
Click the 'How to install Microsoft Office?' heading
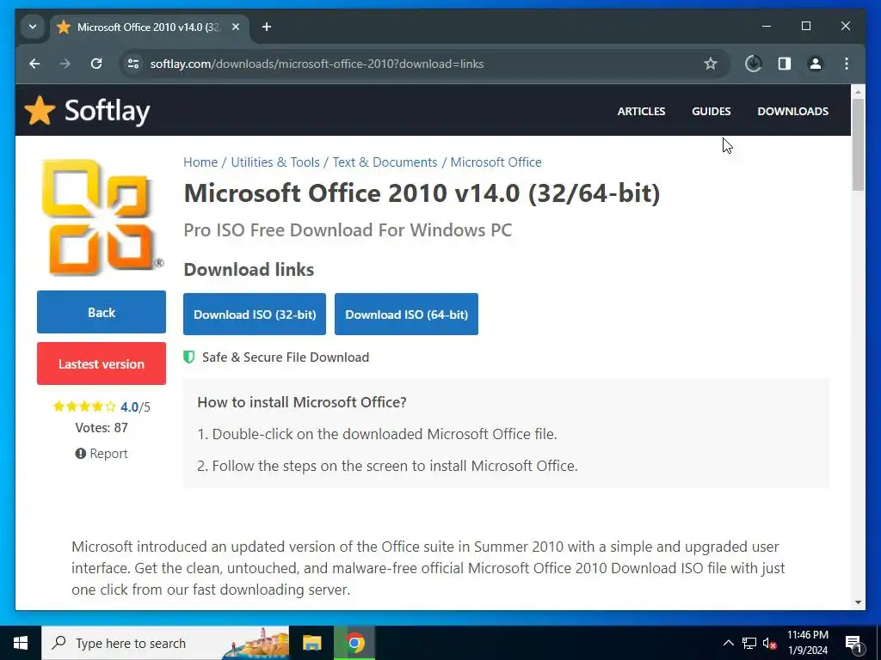pyautogui.click(x=302, y=402)
